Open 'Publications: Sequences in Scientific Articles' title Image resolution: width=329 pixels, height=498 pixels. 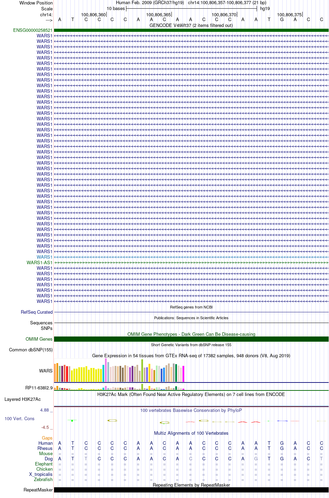click(x=191, y=318)
